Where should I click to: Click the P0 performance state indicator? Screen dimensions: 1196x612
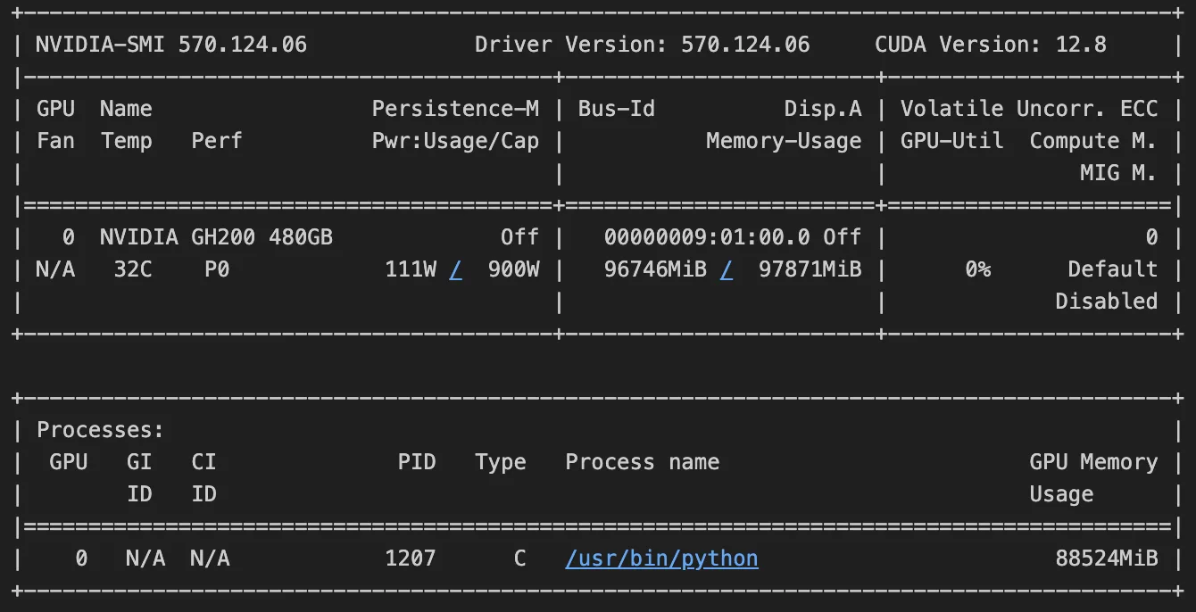point(215,269)
